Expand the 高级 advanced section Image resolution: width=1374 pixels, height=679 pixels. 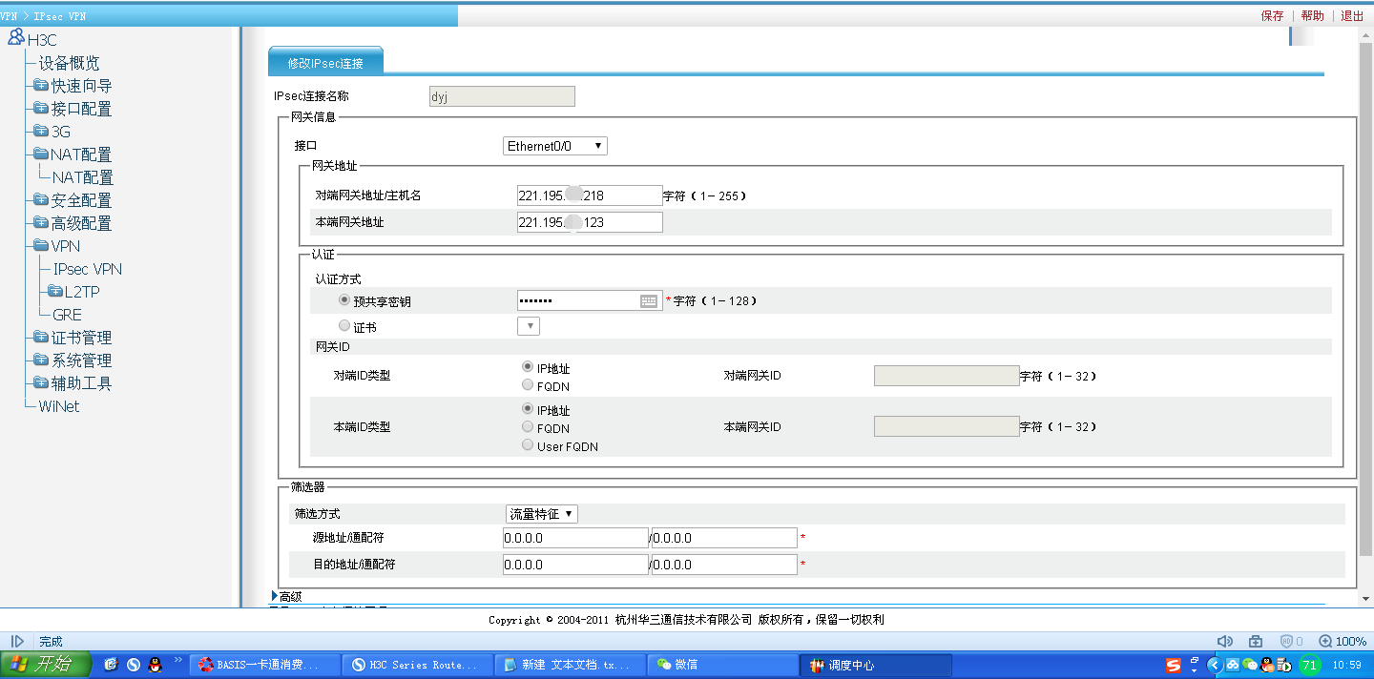click(286, 597)
